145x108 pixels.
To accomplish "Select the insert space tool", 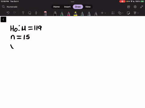I will pyautogui.click(x=36, y=13).
